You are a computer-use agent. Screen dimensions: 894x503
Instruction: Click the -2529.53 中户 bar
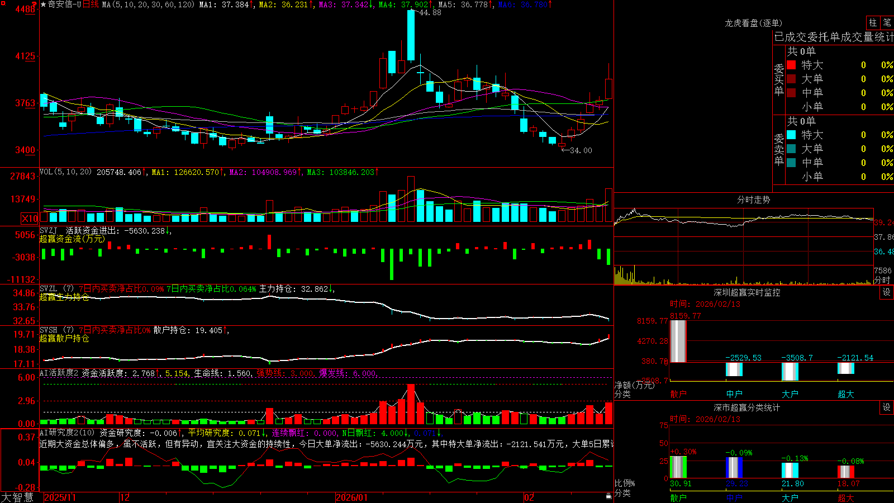tap(734, 369)
